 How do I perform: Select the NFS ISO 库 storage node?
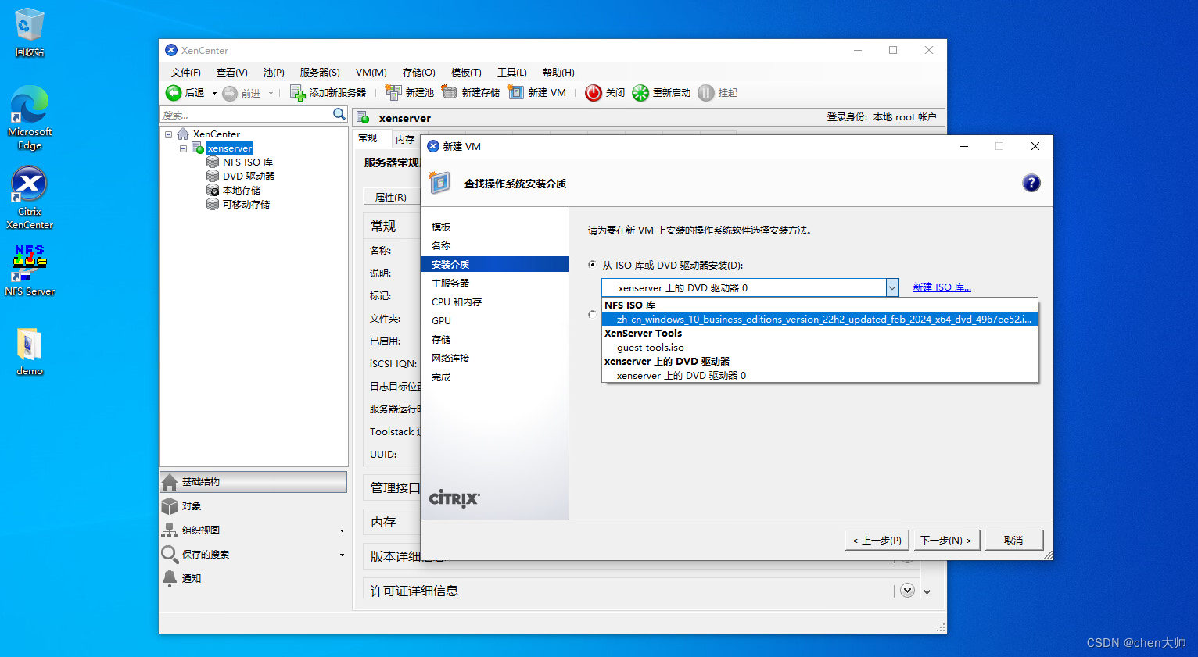pos(240,162)
